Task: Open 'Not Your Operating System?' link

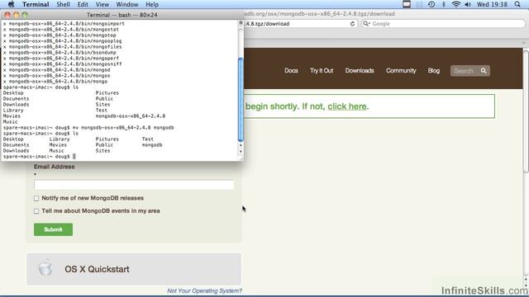Action: tap(204, 290)
